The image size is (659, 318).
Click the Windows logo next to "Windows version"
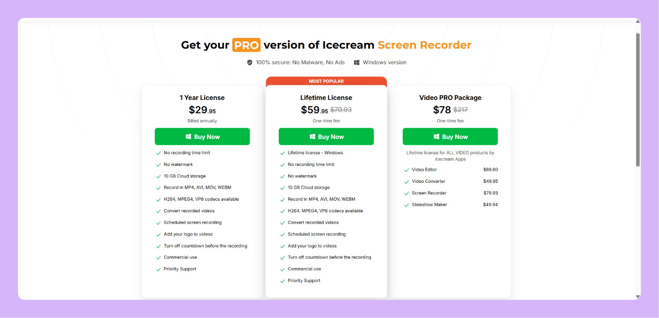357,62
